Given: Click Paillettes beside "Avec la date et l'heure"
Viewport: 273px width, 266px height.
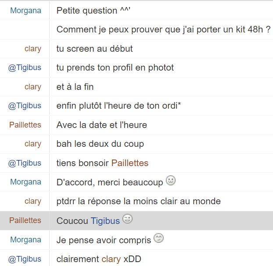Looking at the screenshot, I should pyautogui.click(x=25, y=125).
